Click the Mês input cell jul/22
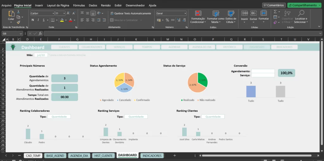This screenshot has height=161, width=324. (x=41, y=55)
